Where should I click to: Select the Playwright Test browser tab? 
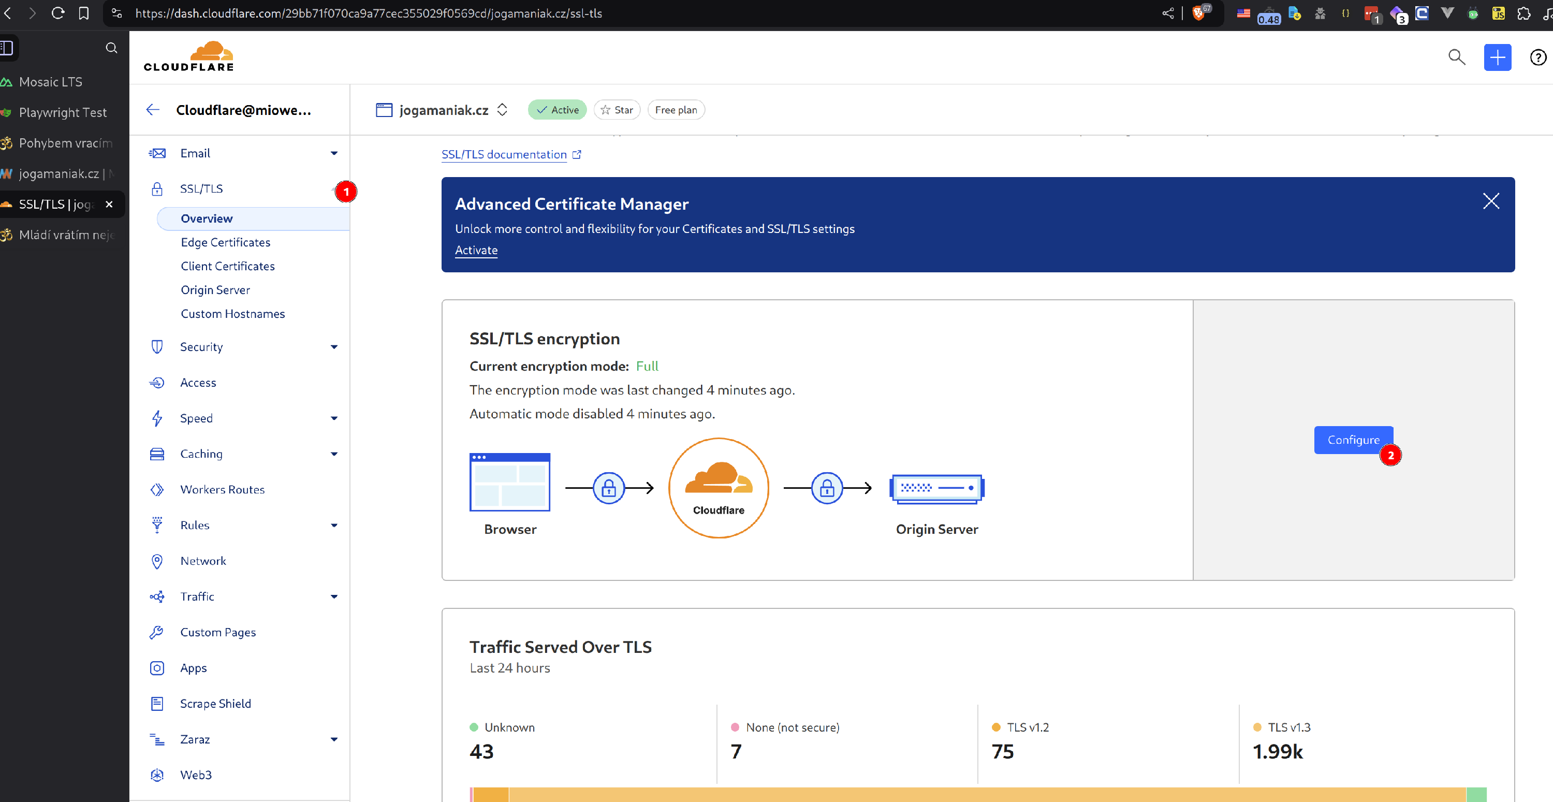tap(63, 113)
